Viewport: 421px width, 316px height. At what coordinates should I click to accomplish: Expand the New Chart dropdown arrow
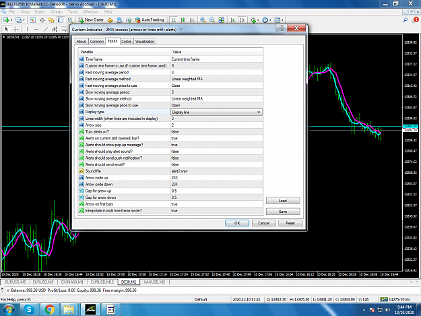[11, 20]
